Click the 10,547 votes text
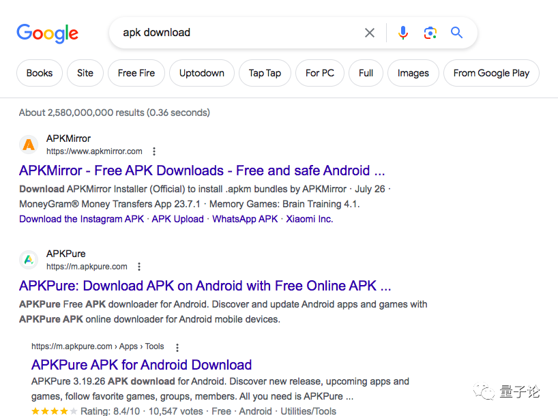This screenshot has height=416, width=558. (x=176, y=411)
